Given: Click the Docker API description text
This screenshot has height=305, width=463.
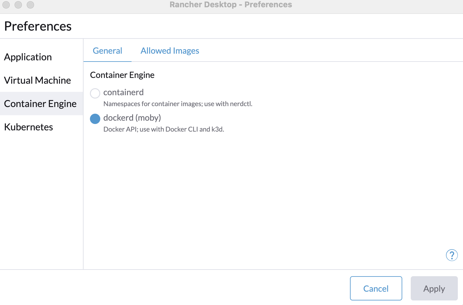Looking at the screenshot, I should click(x=164, y=129).
